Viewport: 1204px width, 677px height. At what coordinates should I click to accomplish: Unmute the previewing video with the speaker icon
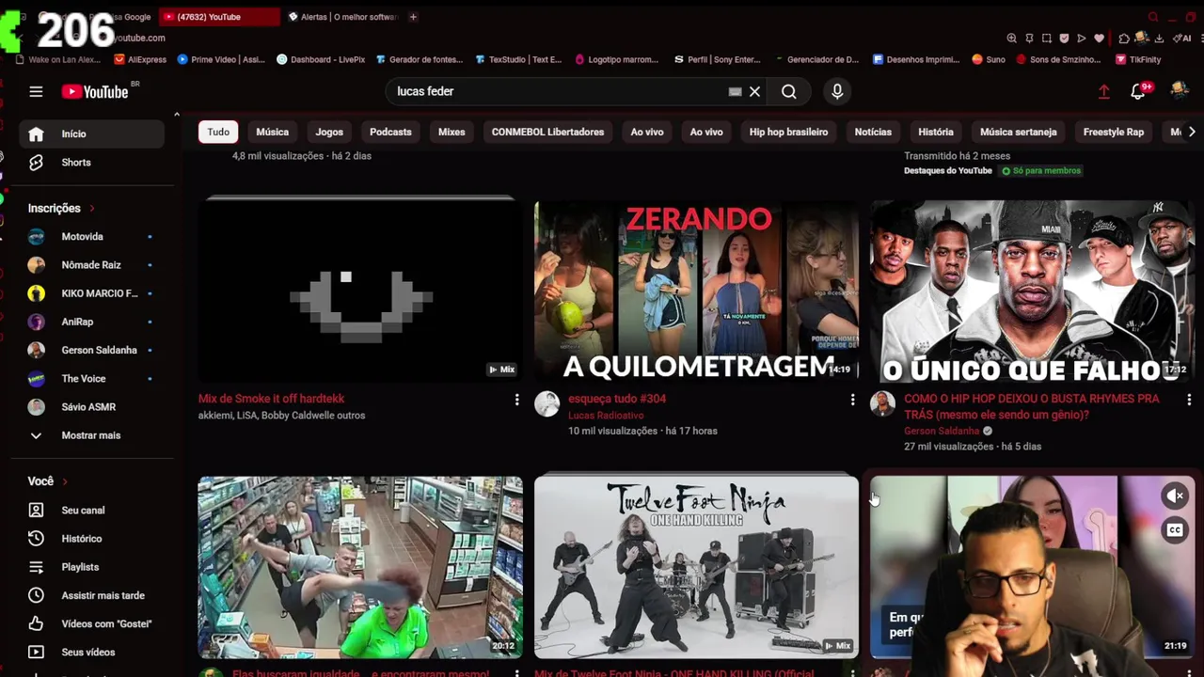1175,496
